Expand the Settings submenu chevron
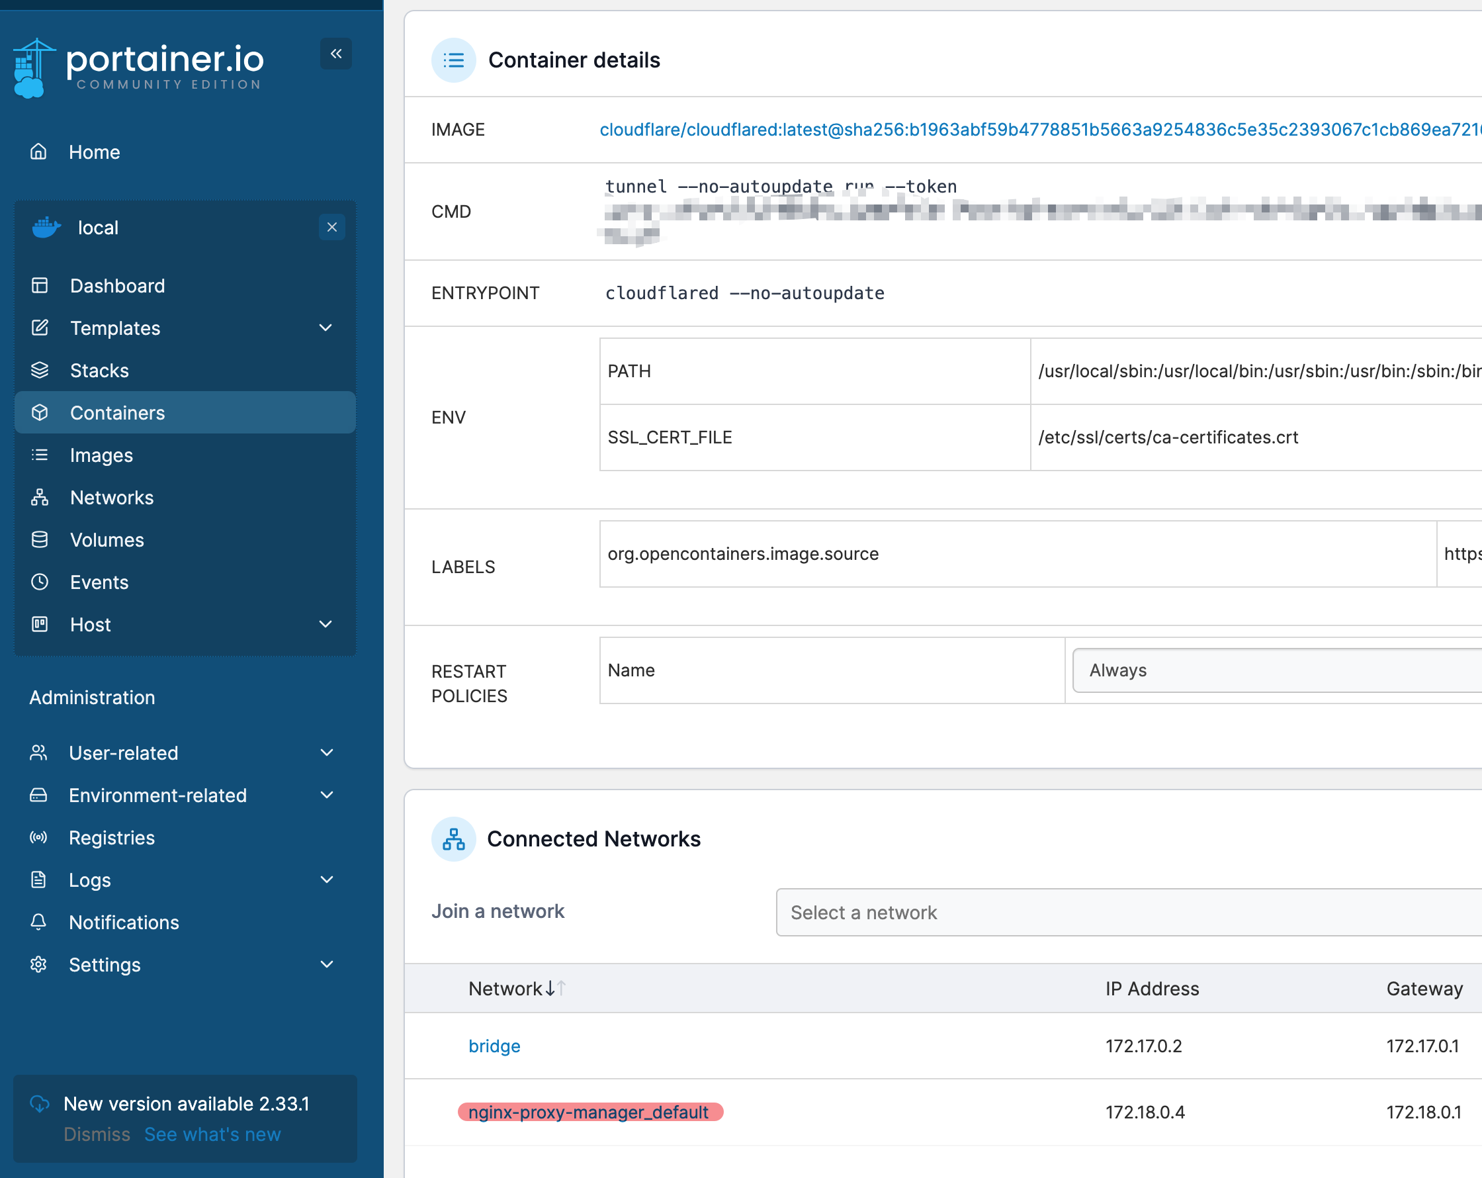The image size is (1482, 1178). pos(327,964)
